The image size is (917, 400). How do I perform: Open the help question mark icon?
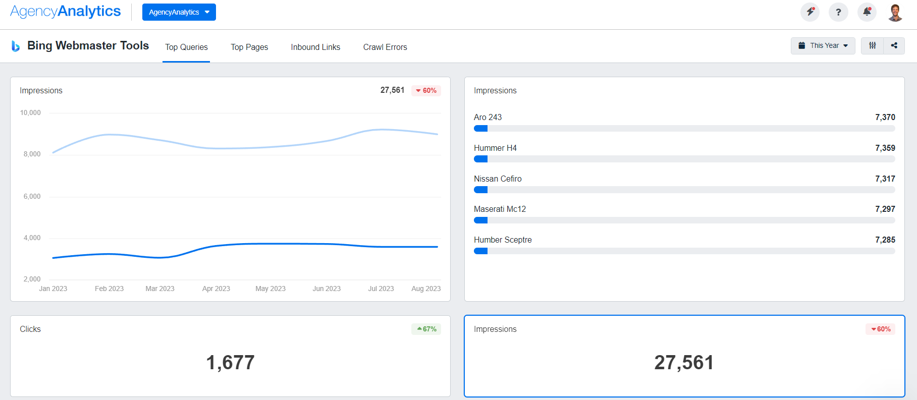click(838, 12)
